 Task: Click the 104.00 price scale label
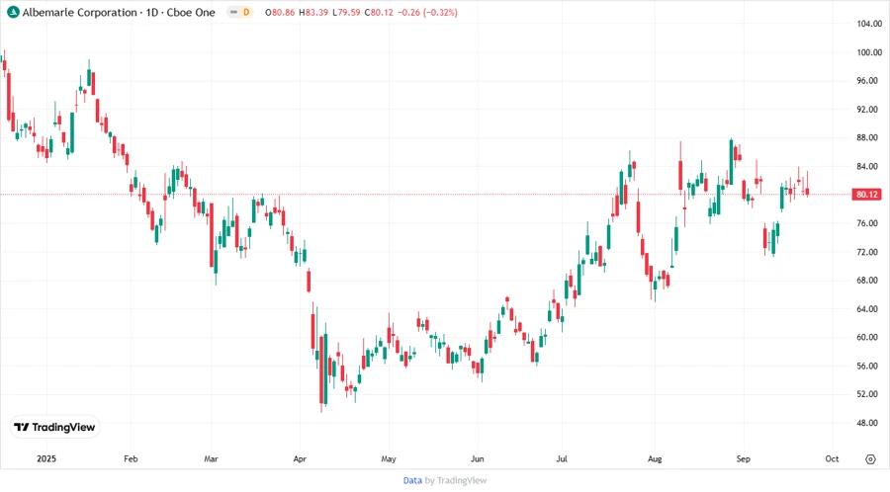(869, 24)
